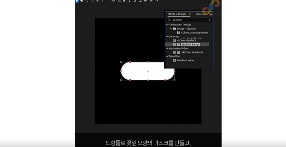Collapse the Immersive Video category
The image size is (286, 147).
point(167,48)
